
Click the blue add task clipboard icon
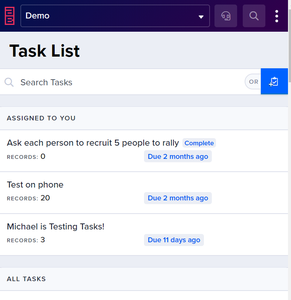click(x=274, y=81)
